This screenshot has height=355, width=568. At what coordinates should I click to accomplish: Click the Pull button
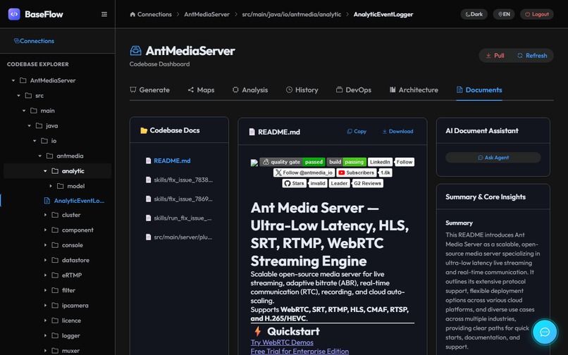(x=495, y=56)
